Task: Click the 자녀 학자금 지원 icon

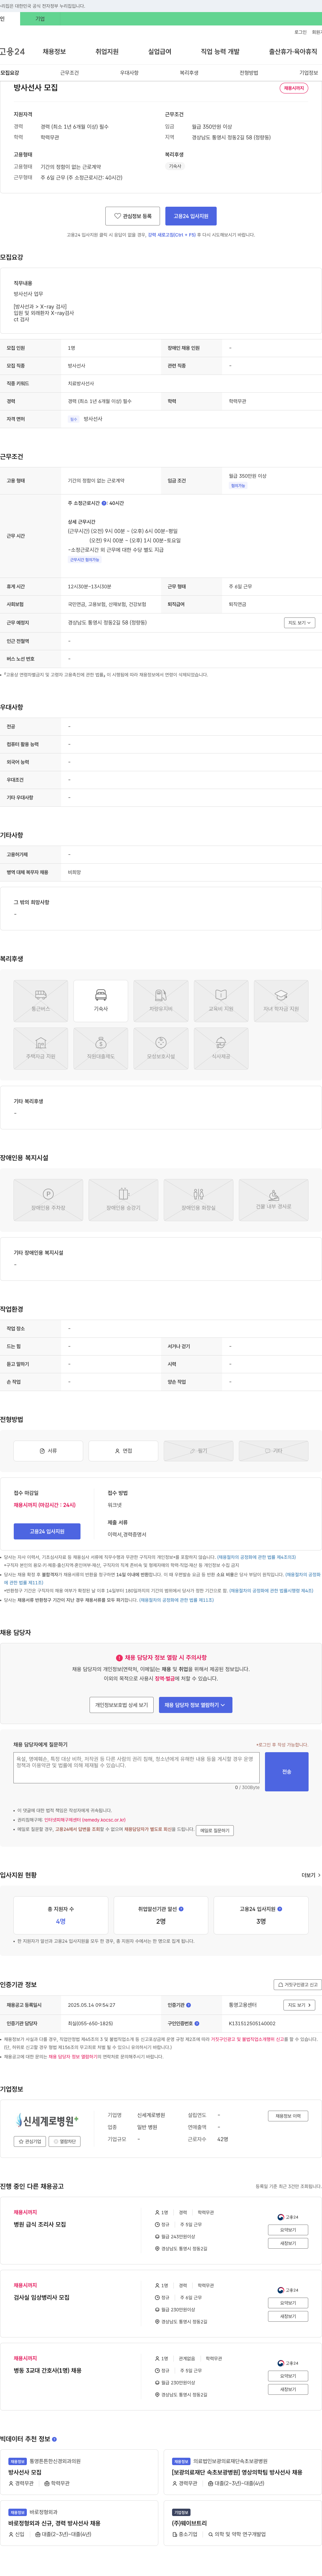Action: pos(281,1001)
